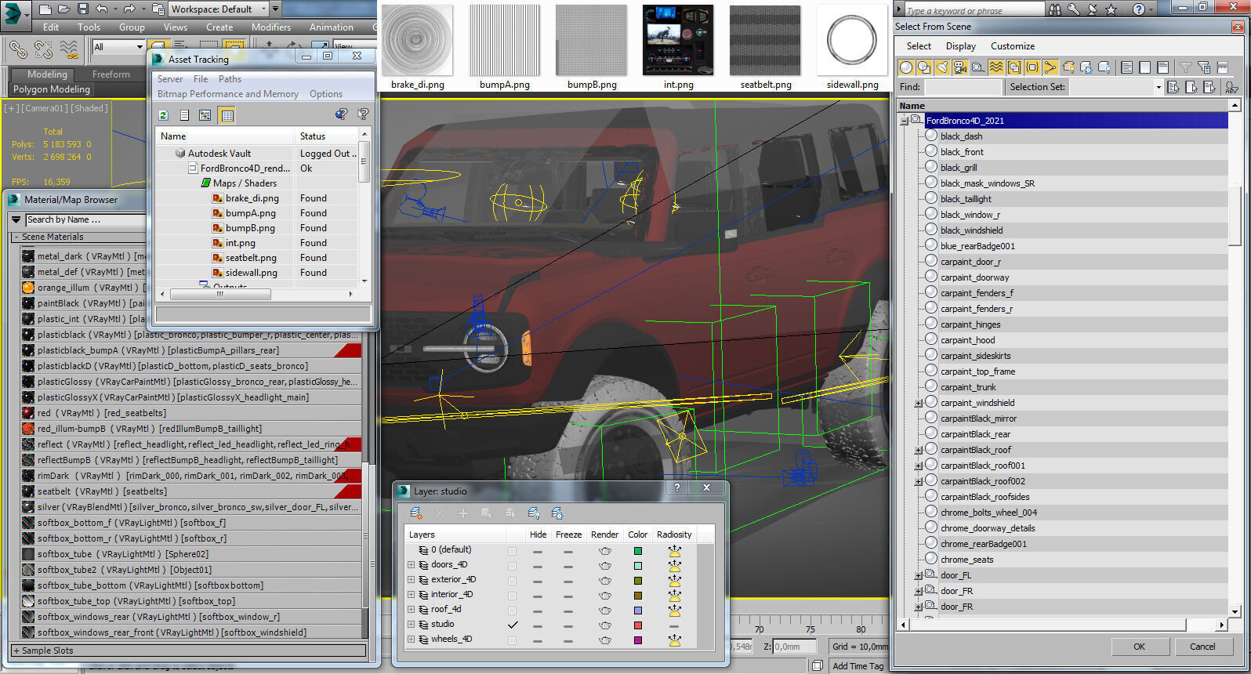Viewport: 1251px width, 674px height.
Task: Toggle current-layer checkbox for wheels_4D layer
Action: click(513, 640)
